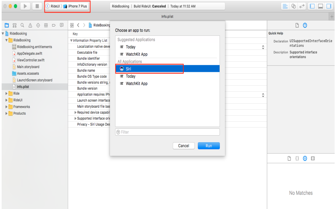Go forward in editor history
The width and height of the screenshot is (336, 209).
[84, 25]
